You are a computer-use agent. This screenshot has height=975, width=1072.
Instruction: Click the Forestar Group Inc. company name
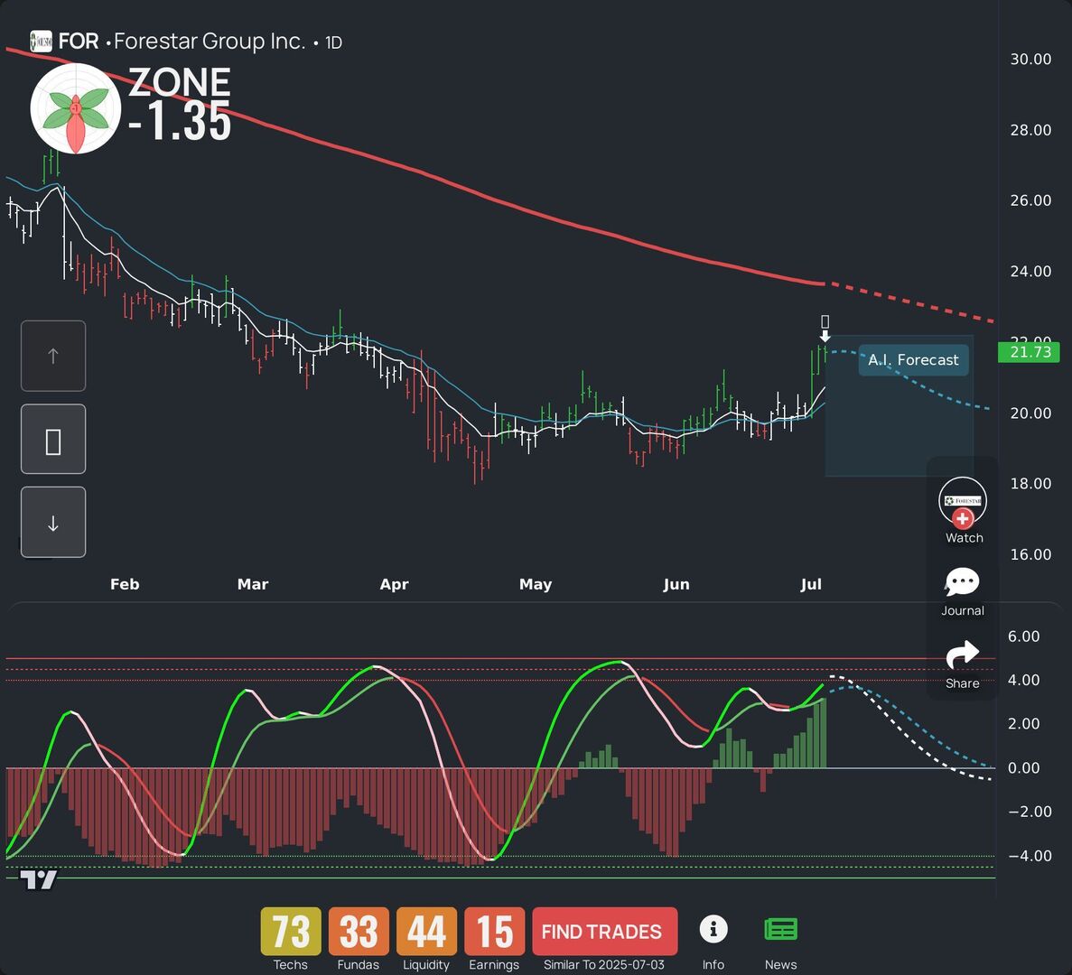(x=210, y=42)
